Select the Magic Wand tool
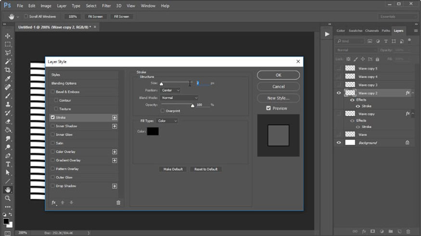The width and height of the screenshot is (421, 236). pos(8,62)
